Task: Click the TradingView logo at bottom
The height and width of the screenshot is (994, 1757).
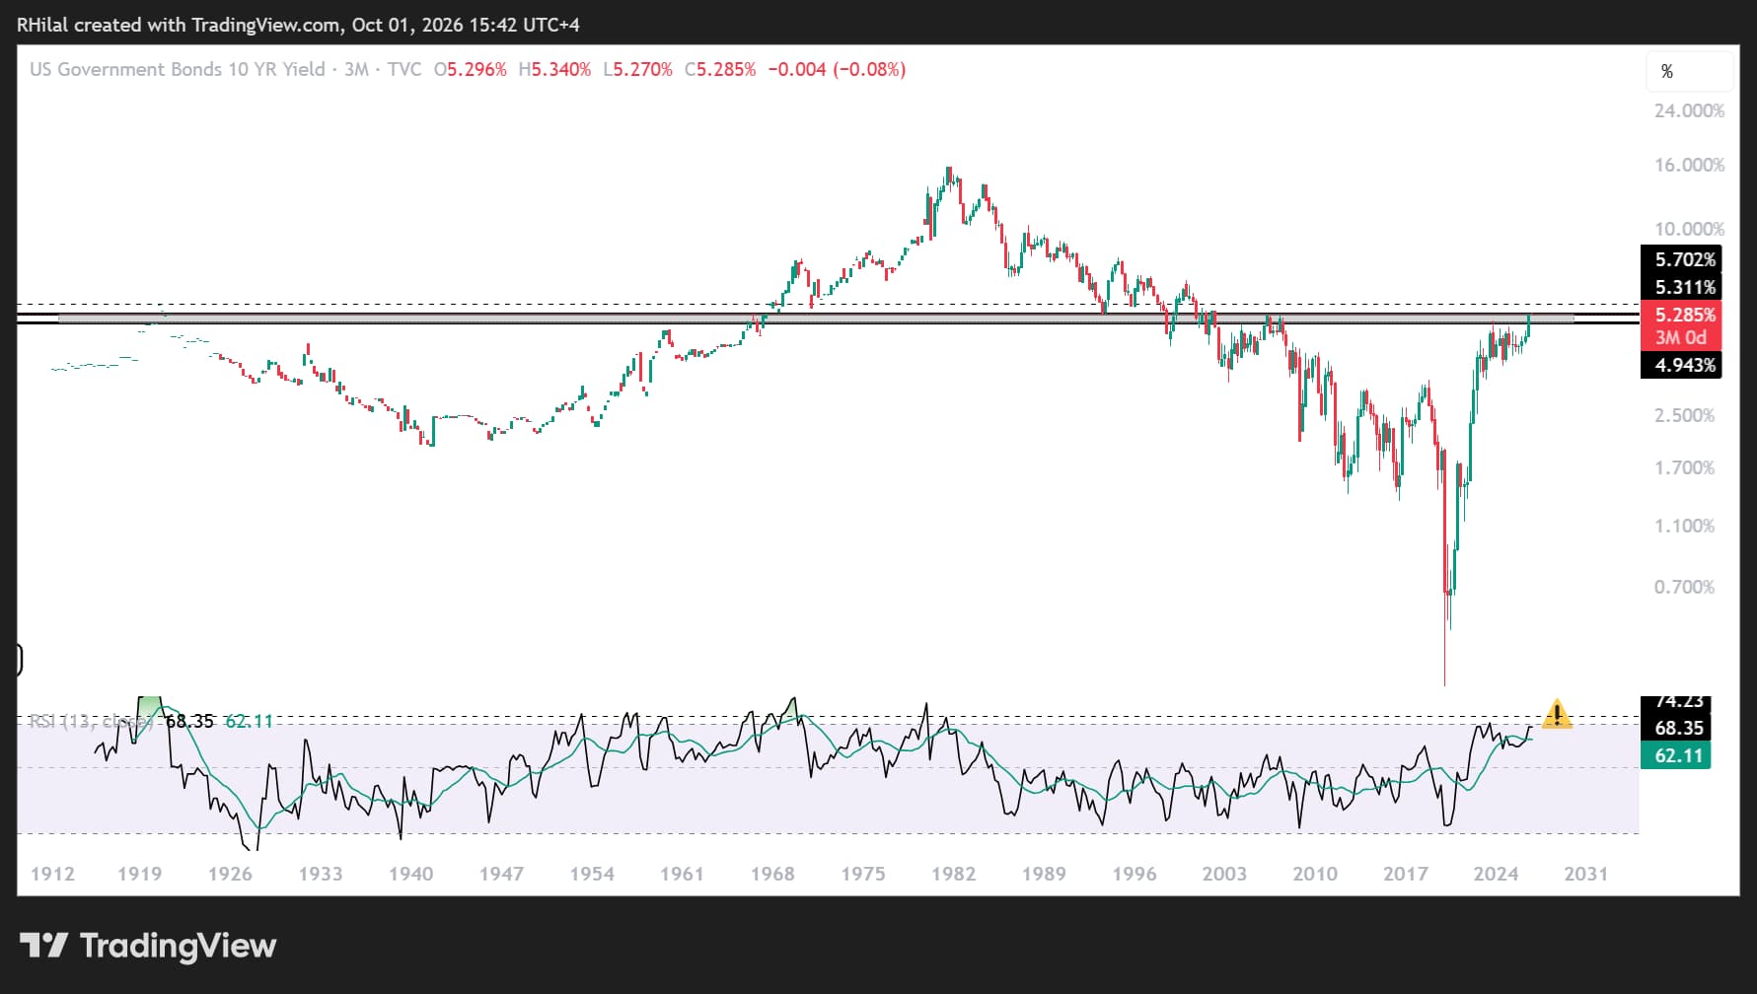Action: [x=148, y=946]
